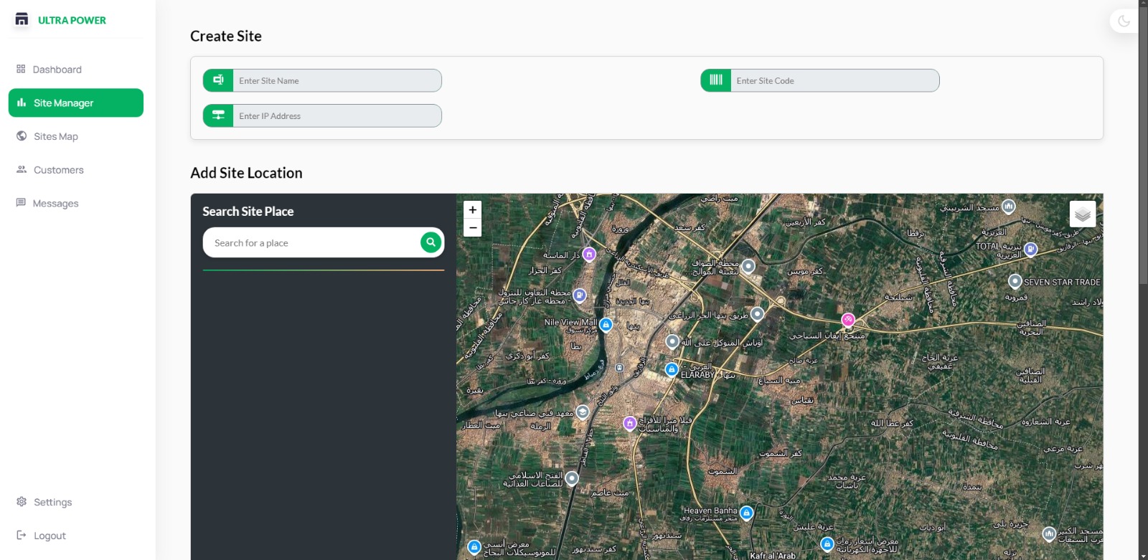This screenshot has width=1148, height=560.
Task: Open the Dashboard menu item
Action: [57, 70]
